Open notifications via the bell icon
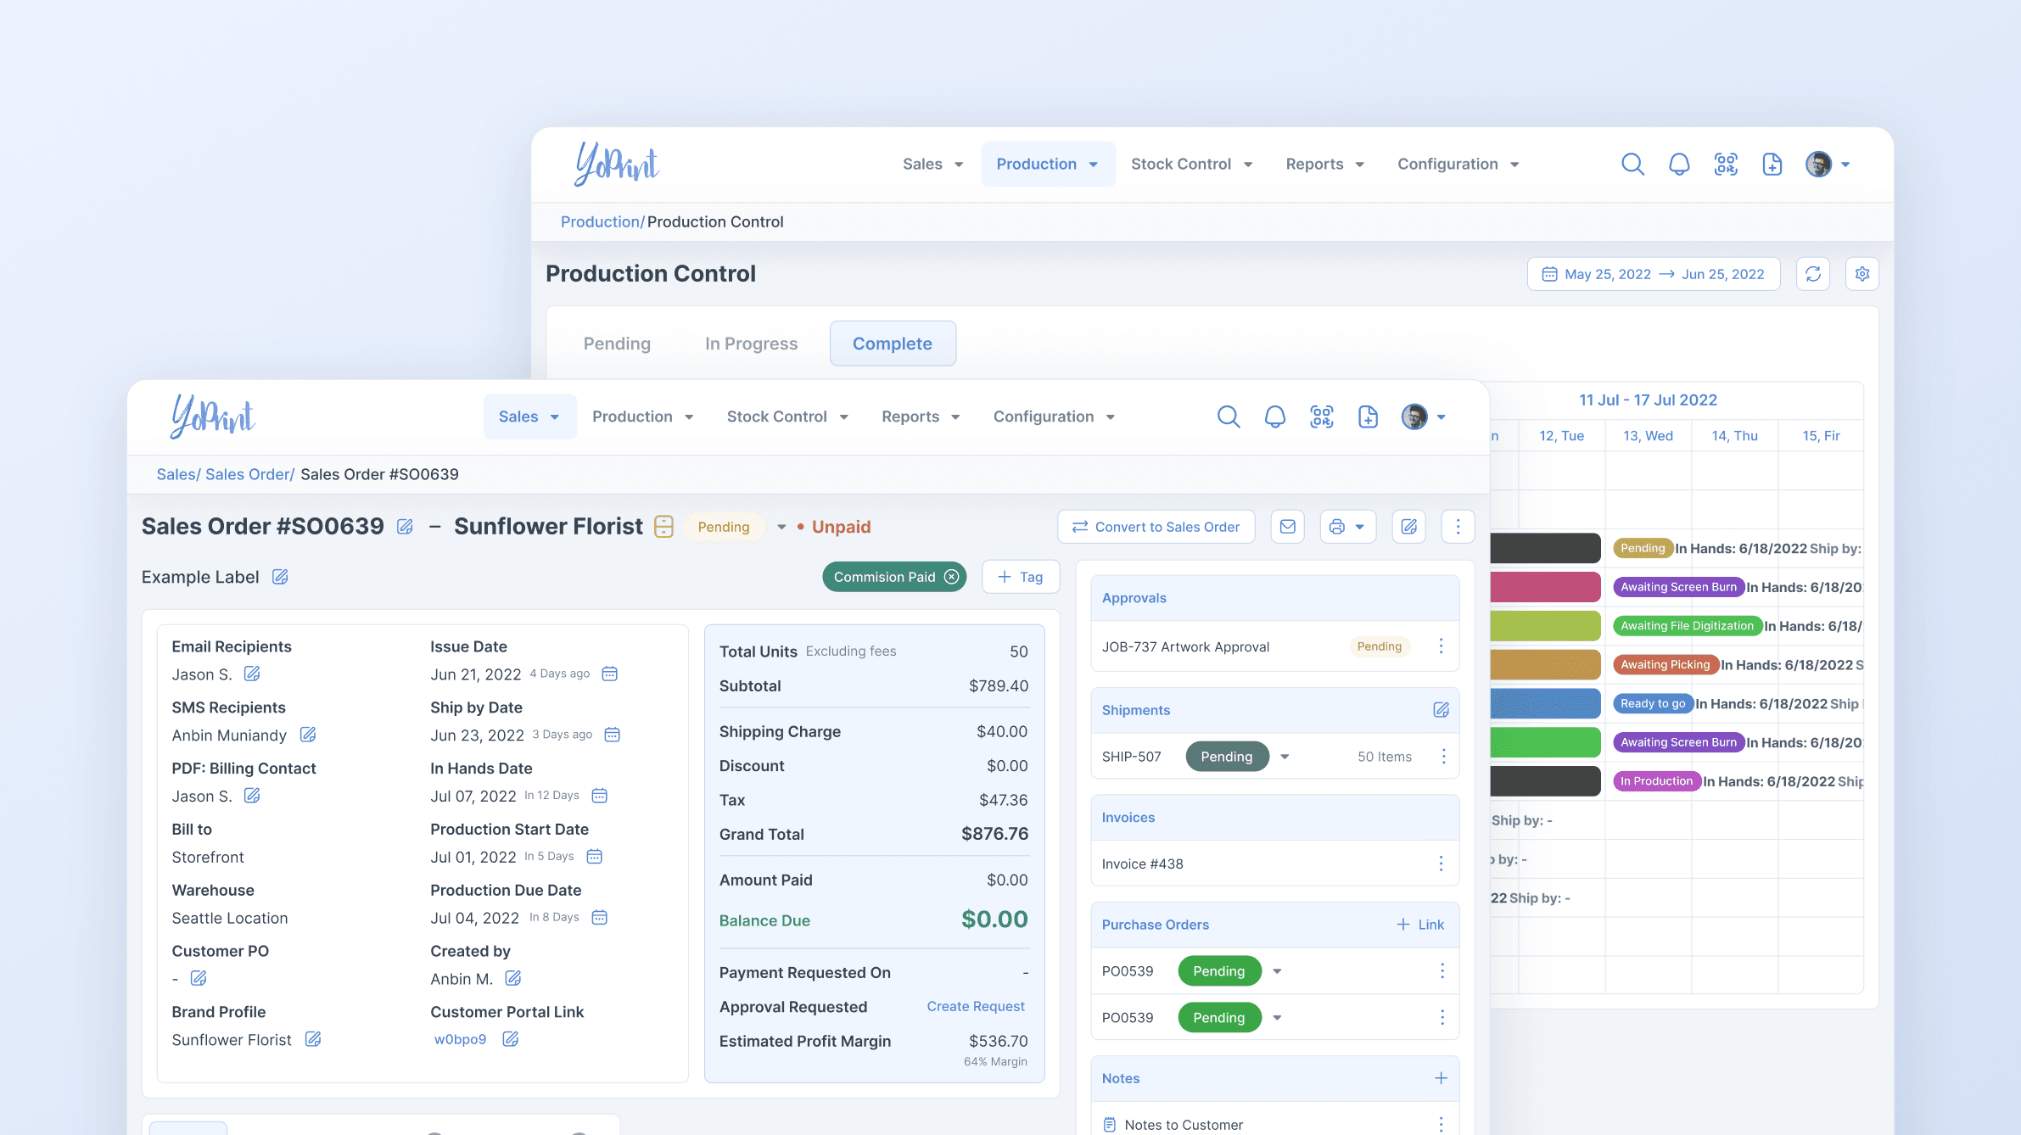The height and width of the screenshot is (1135, 2021). [x=1275, y=417]
